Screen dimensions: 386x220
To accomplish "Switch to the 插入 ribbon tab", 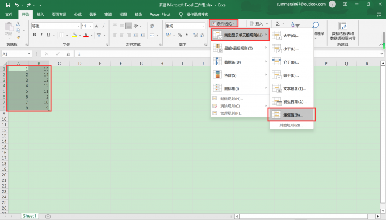I will 40,15.
